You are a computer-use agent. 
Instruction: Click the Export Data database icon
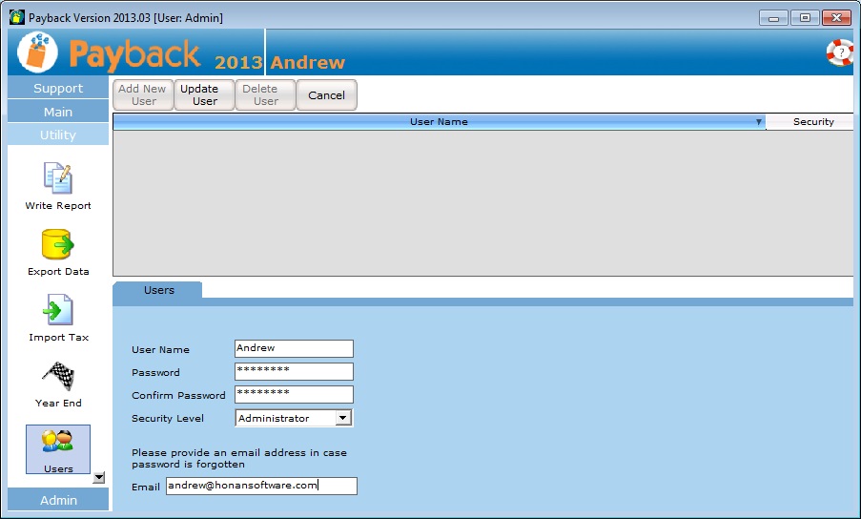pyautogui.click(x=58, y=245)
